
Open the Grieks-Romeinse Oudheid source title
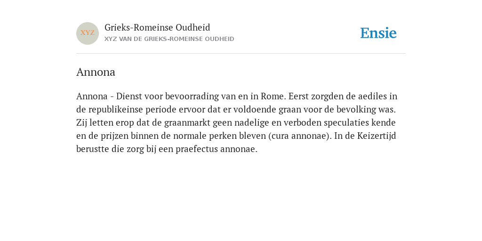point(157,28)
